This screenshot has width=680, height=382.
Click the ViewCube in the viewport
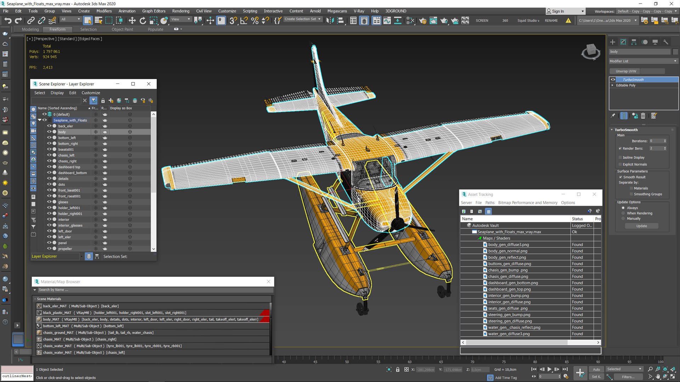coord(591,52)
